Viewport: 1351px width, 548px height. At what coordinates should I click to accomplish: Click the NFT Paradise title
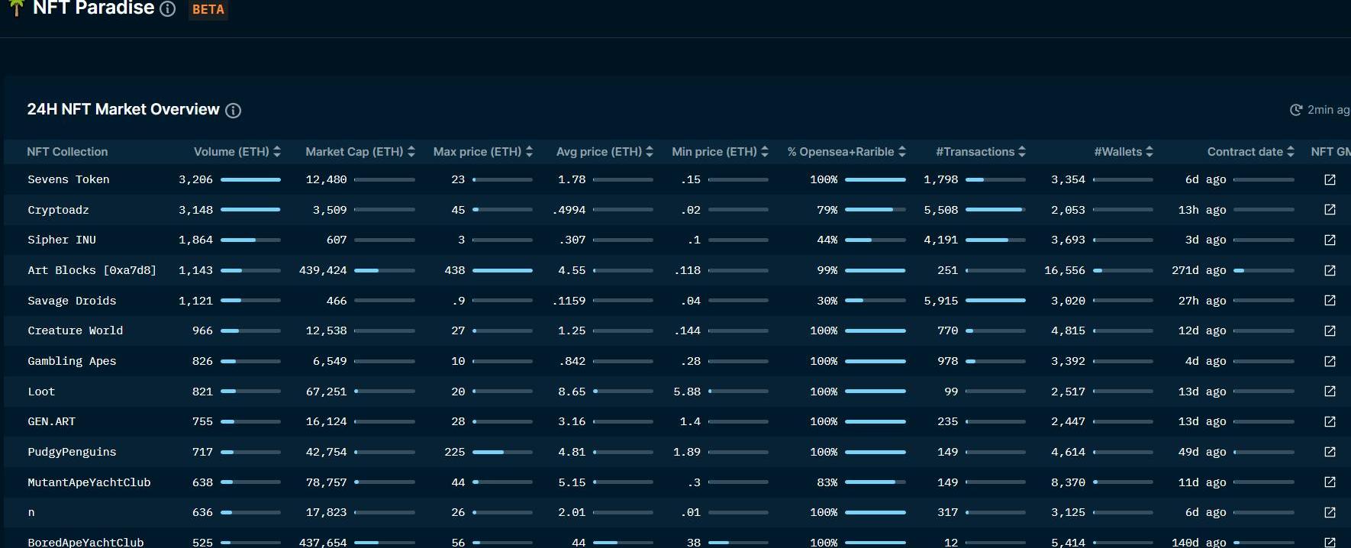pyautogui.click(x=94, y=8)
